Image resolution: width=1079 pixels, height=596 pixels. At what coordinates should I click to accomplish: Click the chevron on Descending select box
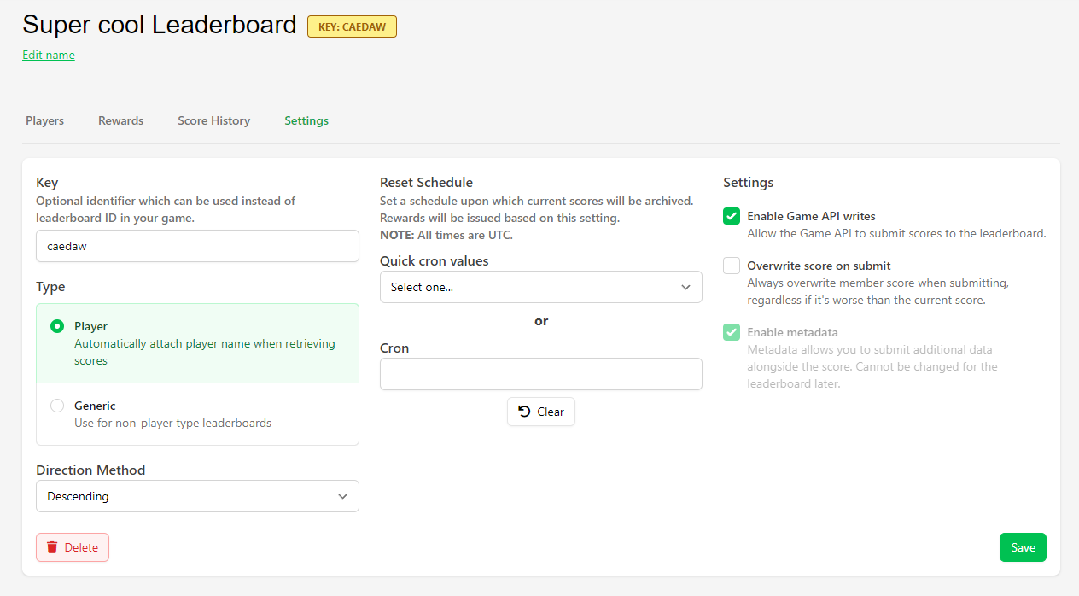(342, 496)
